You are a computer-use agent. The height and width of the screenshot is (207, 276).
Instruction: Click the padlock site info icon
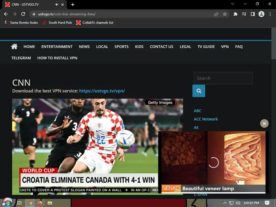(34, 14)
